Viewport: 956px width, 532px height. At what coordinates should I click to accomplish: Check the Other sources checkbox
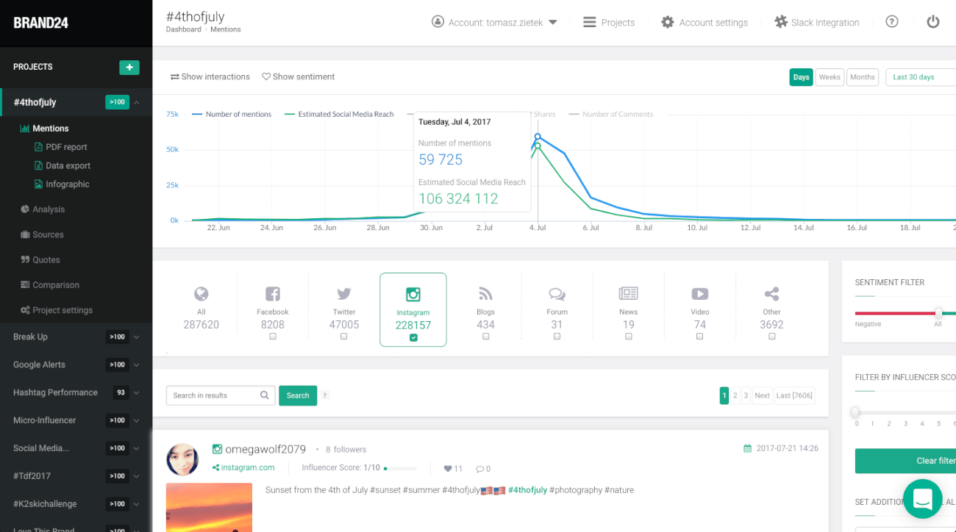[771, 337]
